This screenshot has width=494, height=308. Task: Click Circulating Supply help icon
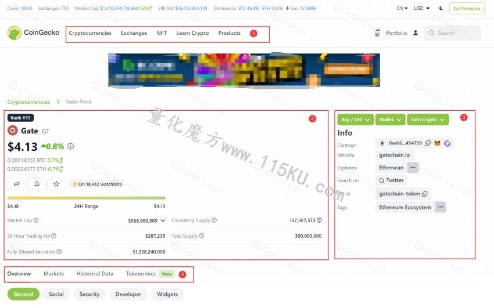coord(214,220)
